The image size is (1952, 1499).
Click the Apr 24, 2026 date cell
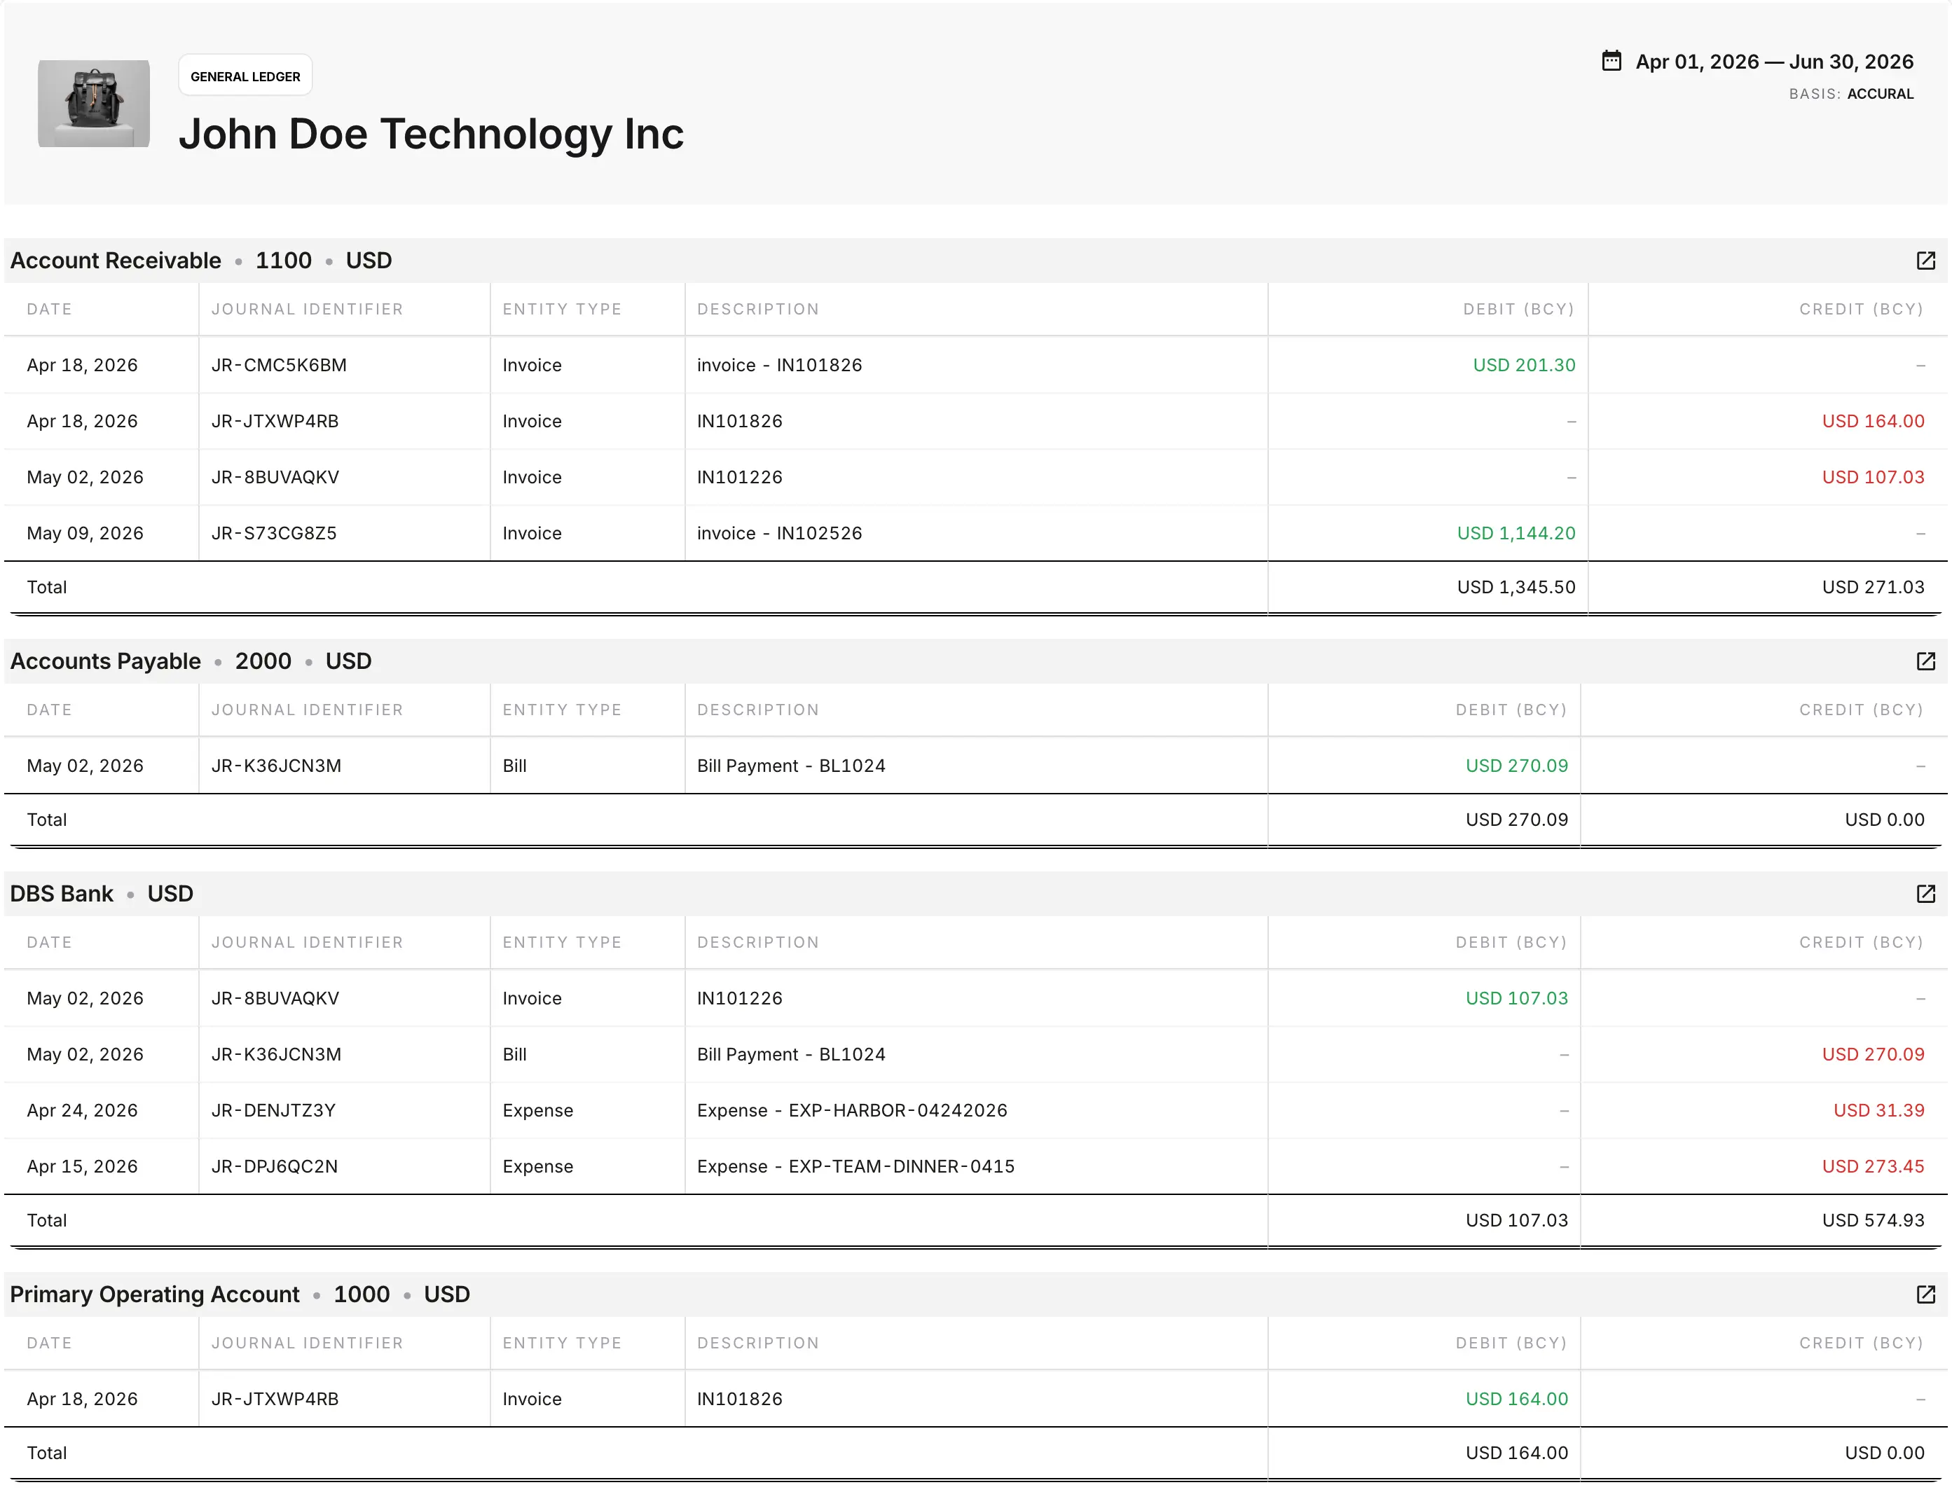[x=82, y=1111]
